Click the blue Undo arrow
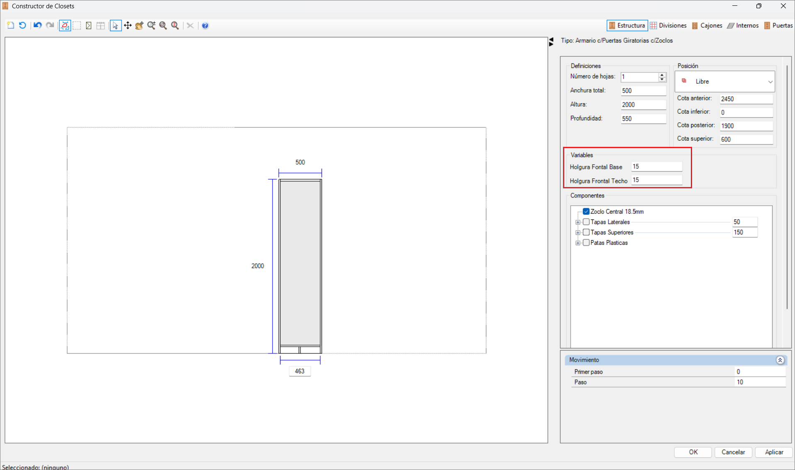The width and height of the screenshot is (795, 470). [37, 25]
